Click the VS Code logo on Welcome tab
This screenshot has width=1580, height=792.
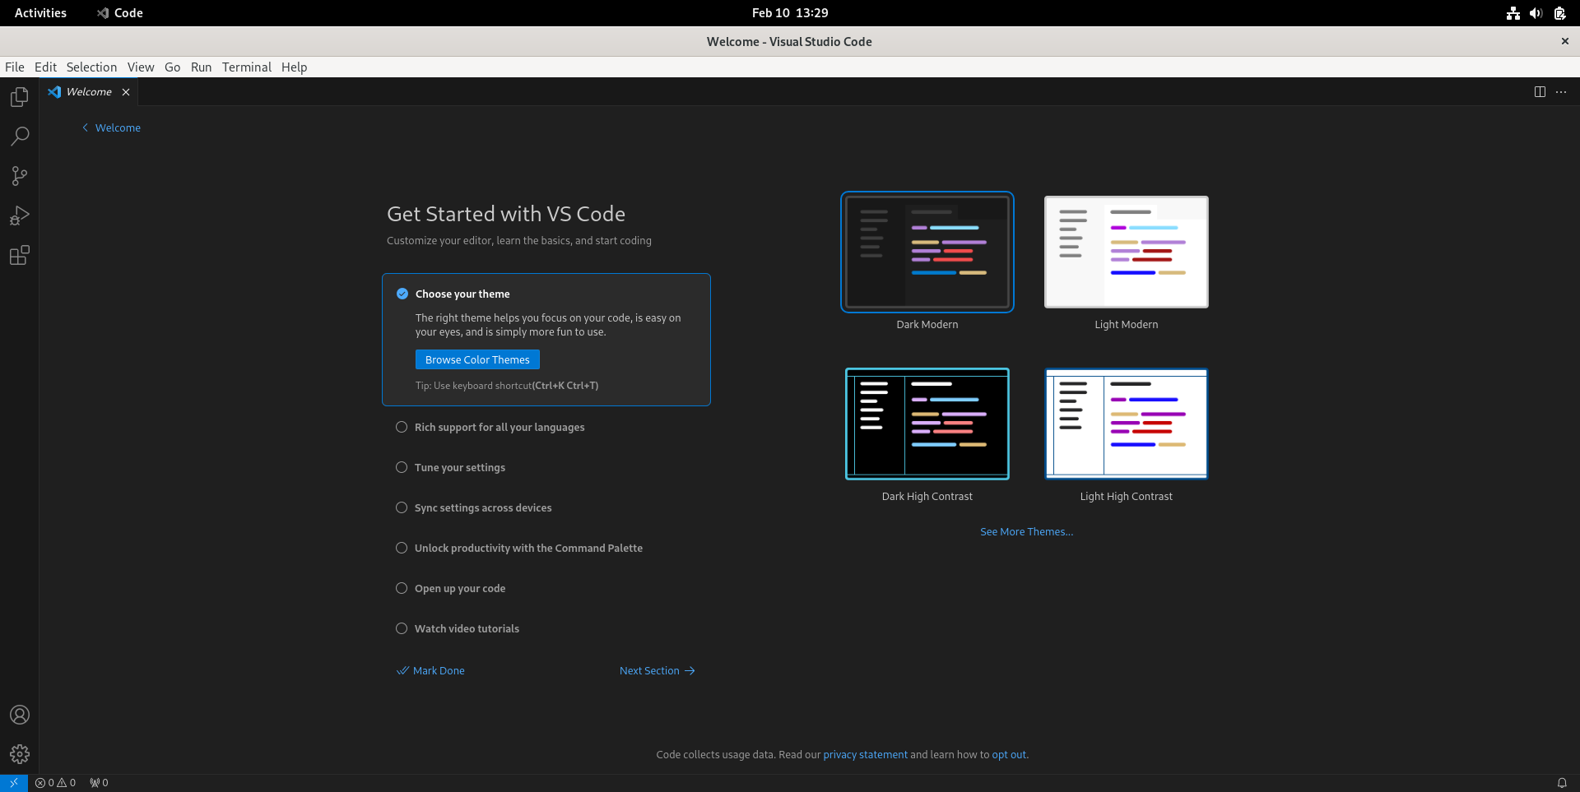click(x=54, y=92)
